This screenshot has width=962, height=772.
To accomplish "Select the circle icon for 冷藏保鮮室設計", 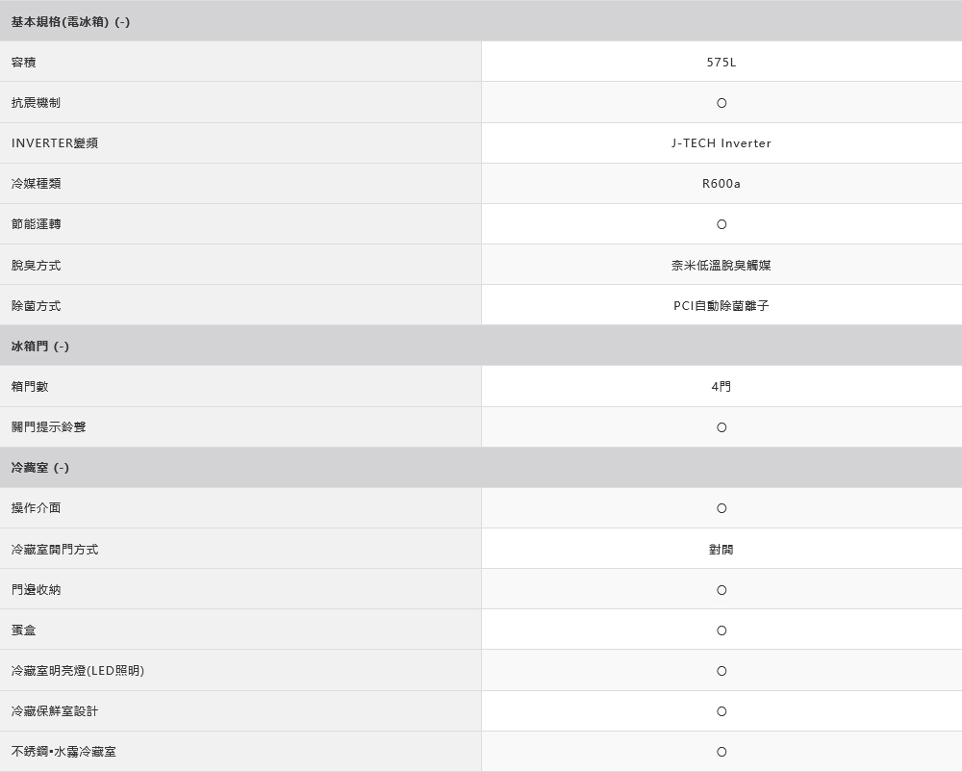I will pos(721,711).
